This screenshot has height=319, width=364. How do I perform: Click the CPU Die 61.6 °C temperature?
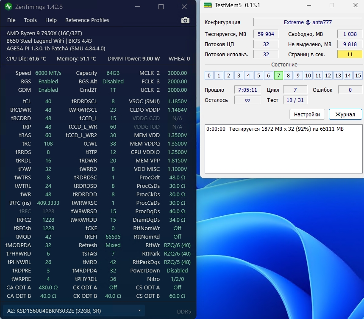pos(26,59)
